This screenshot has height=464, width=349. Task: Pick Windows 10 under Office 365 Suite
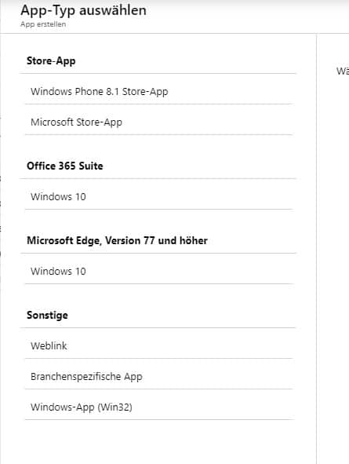click(159, 196)
